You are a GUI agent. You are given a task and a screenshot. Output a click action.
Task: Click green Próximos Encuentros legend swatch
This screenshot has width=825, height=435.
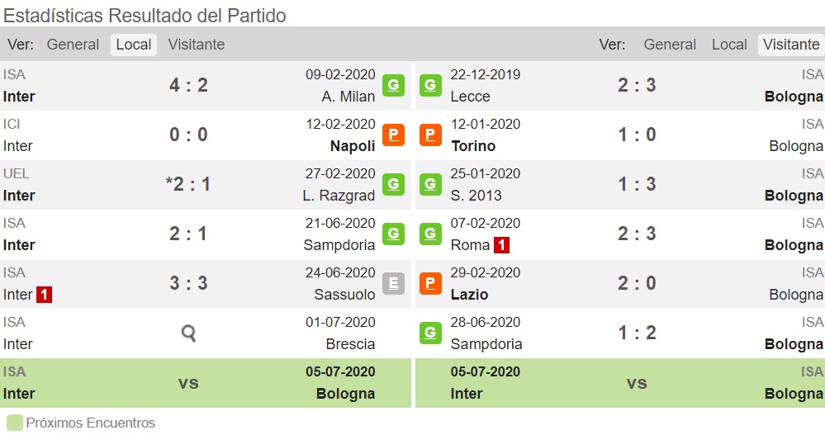pos(15,423)
